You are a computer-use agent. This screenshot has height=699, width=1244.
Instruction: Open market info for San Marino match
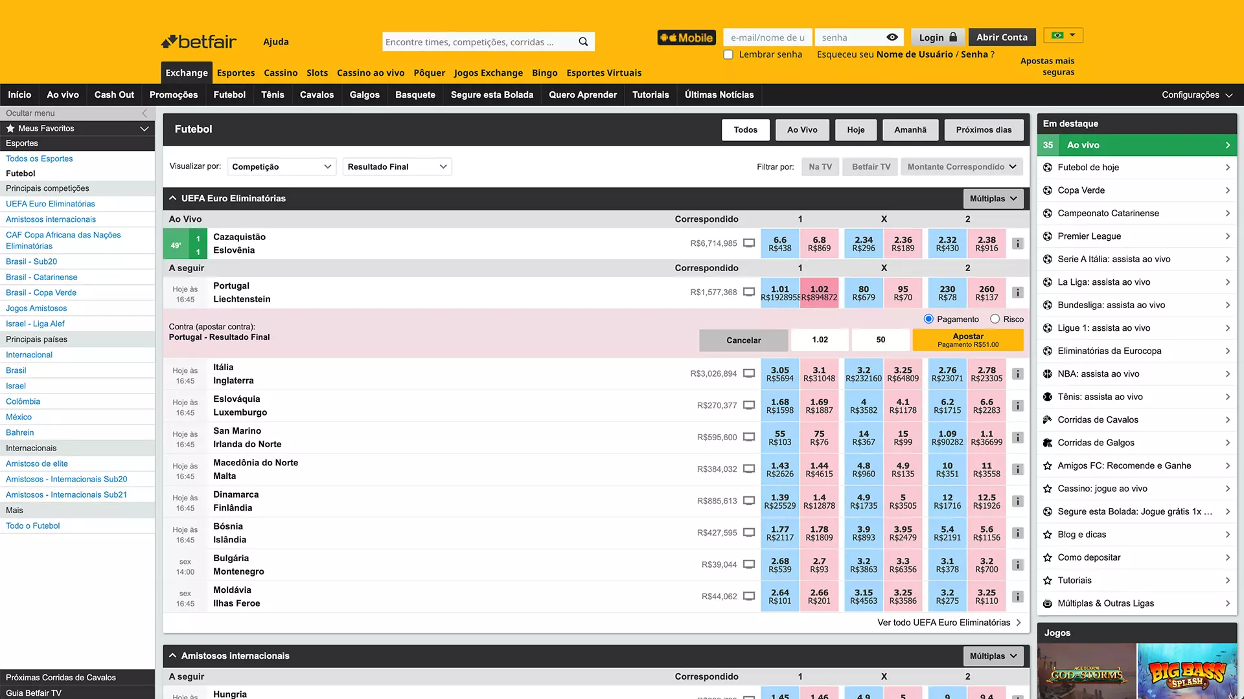point(1018,438)
